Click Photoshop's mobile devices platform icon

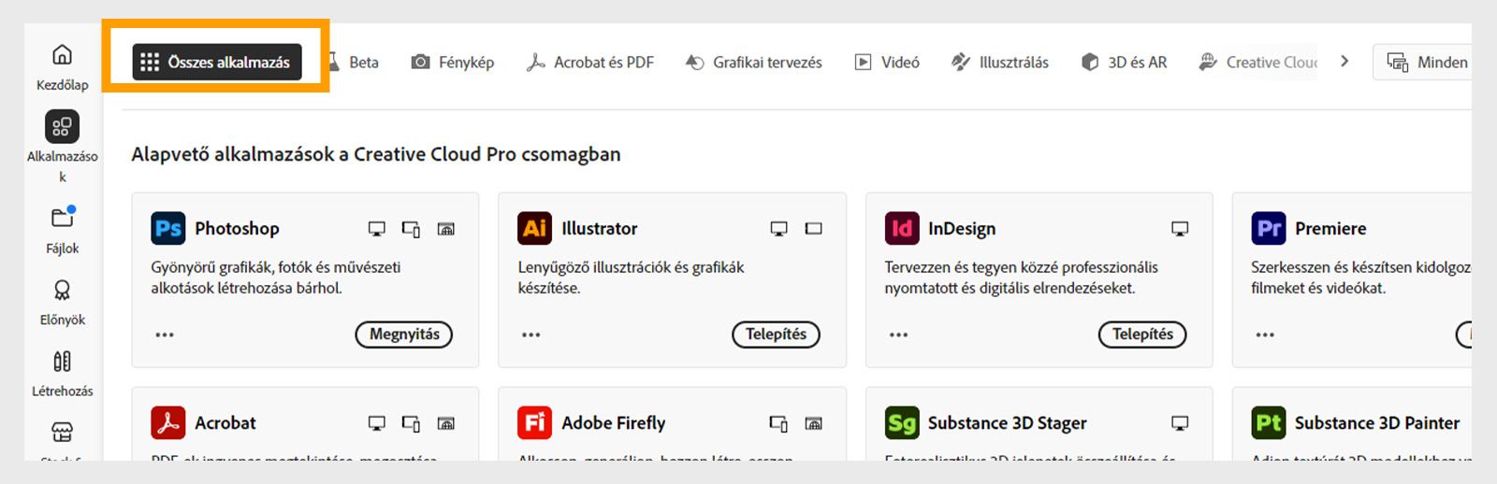[411, 229]
